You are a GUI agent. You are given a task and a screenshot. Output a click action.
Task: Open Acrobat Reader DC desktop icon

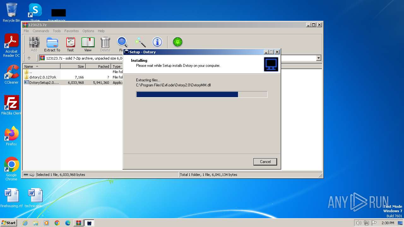[x=11, y=45]
